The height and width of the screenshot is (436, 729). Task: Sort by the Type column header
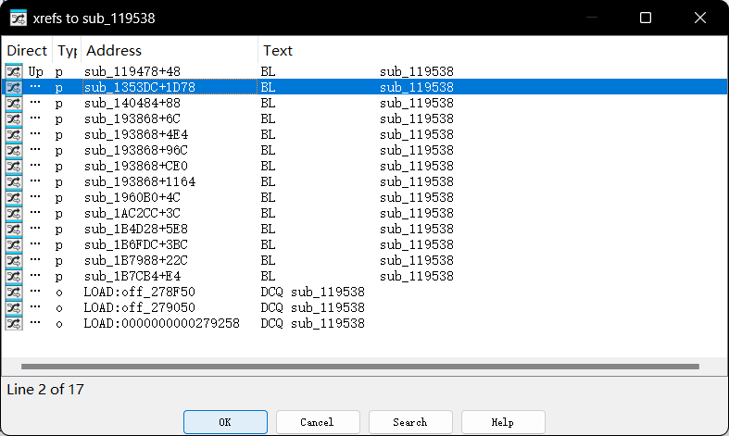coord(67,50)
